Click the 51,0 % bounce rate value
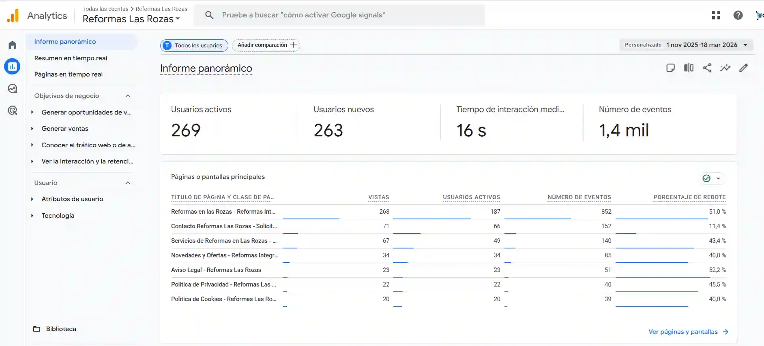 click(x=717, y=212)
